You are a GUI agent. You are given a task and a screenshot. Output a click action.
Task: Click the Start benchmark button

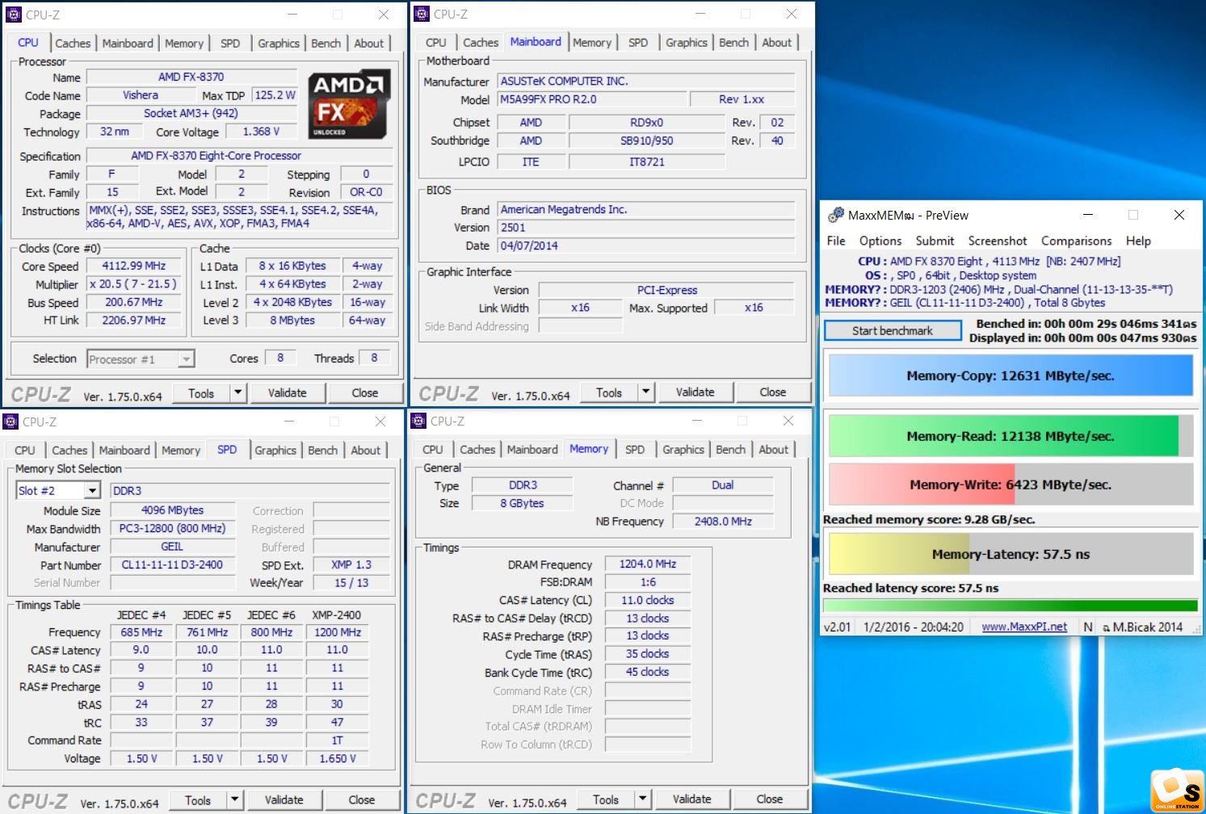(x=893, y=330)
